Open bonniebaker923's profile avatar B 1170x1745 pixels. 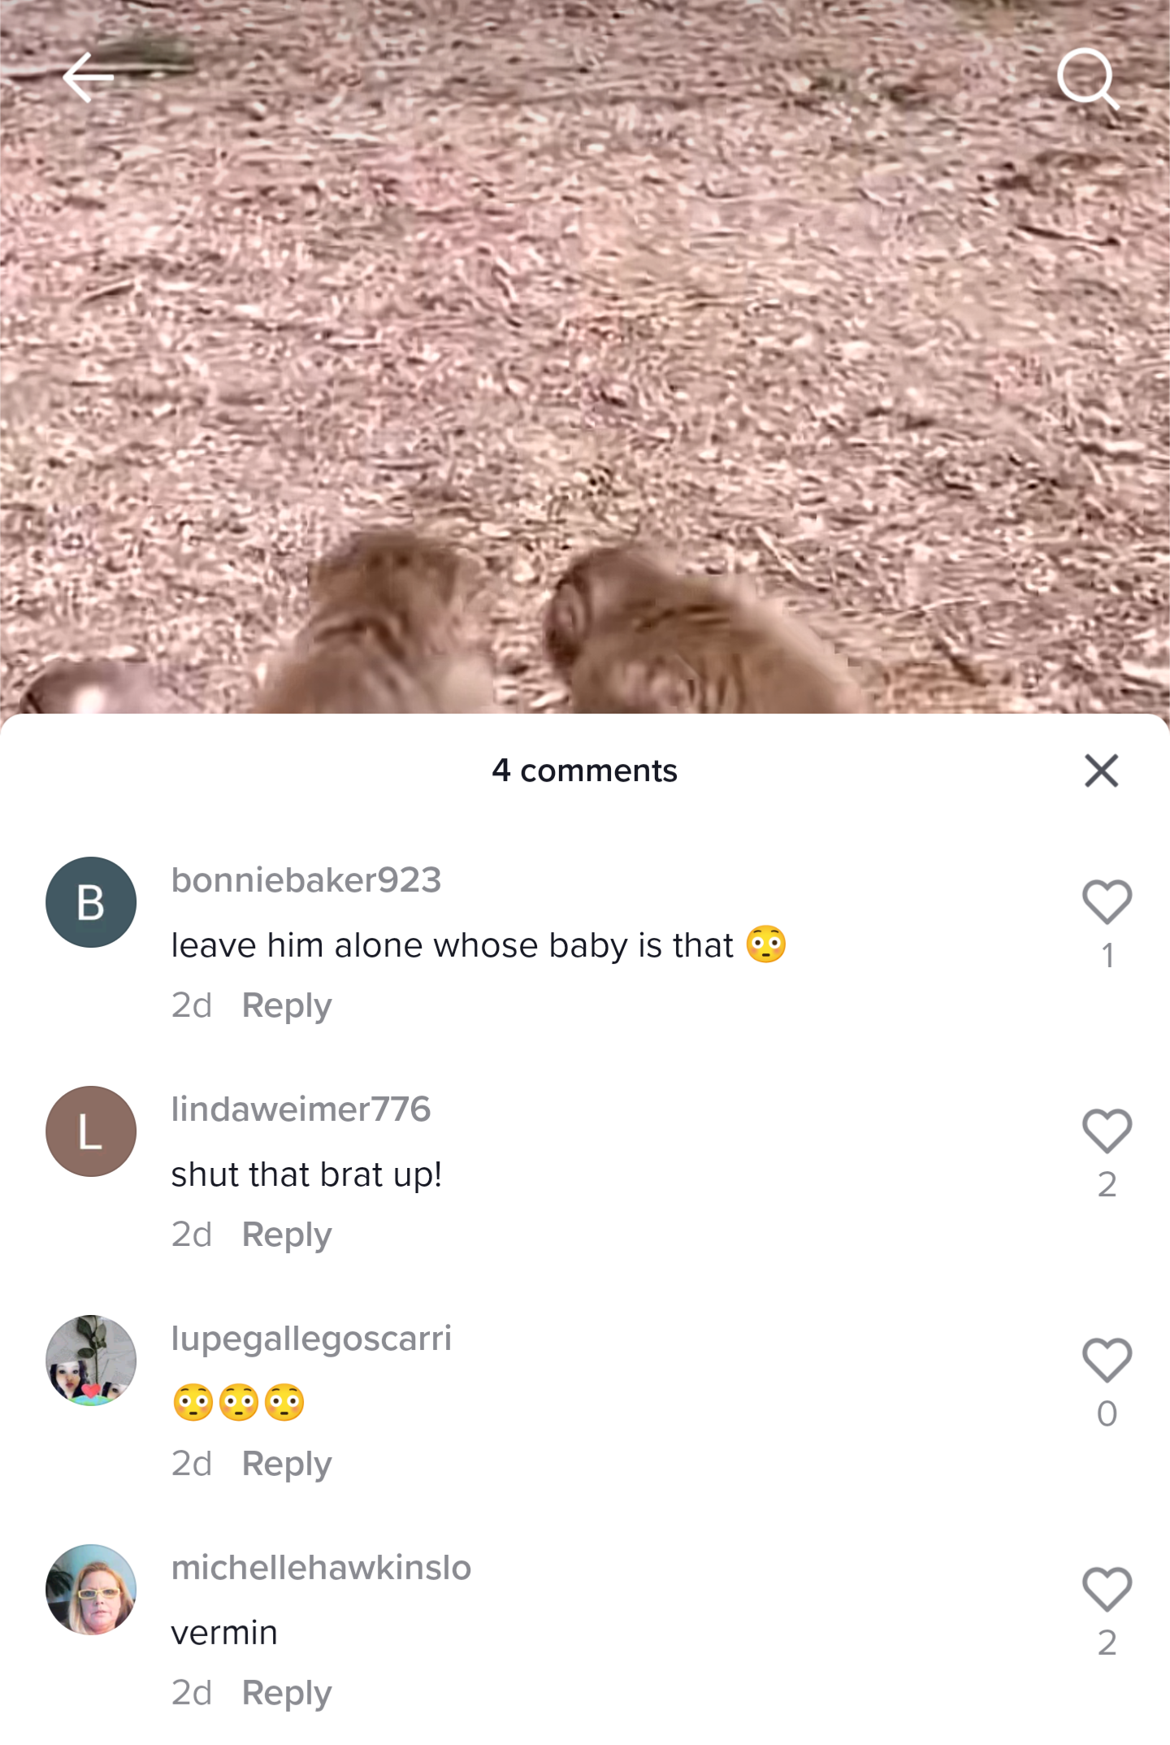pyautogui.click(x=91, y=902)
